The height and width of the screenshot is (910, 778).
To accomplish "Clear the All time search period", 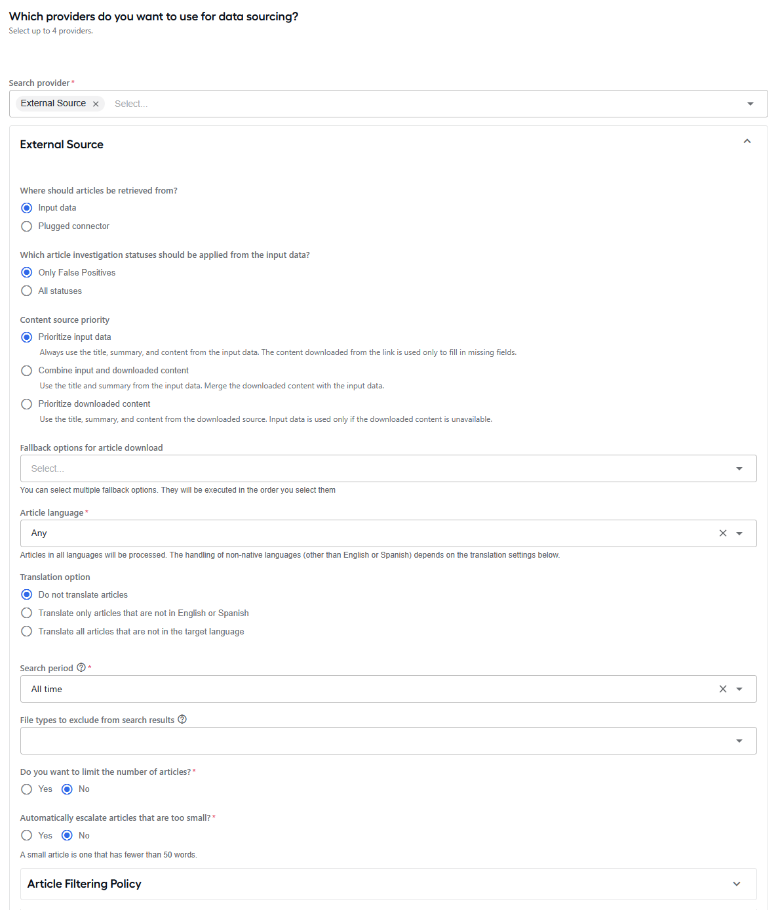I will 723,689.
